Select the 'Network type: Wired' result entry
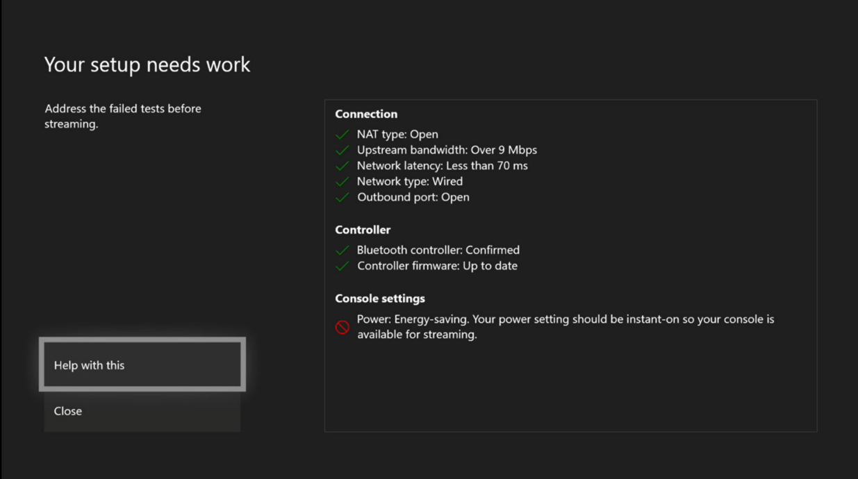This screenshot has height=479, width=858. pos(409,181)
